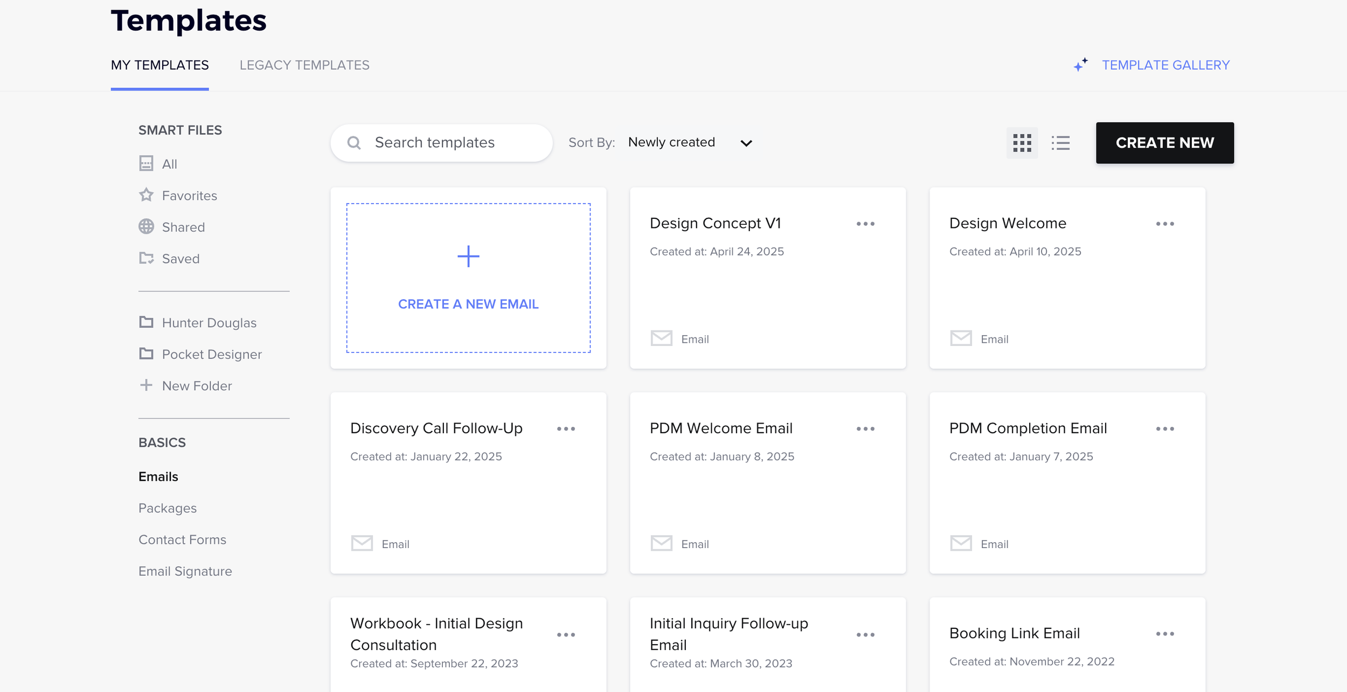Switch to grid view layout

[1022, 143]
